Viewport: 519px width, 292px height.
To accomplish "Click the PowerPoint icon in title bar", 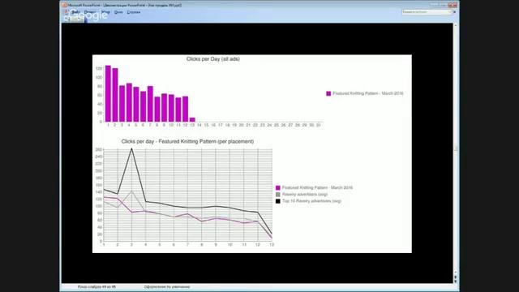I will 64,5.
